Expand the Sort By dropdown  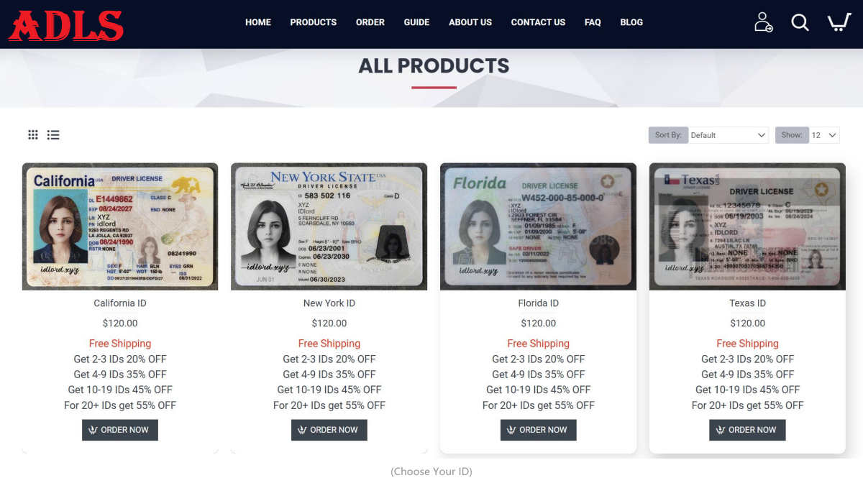[x=729, y=135]
